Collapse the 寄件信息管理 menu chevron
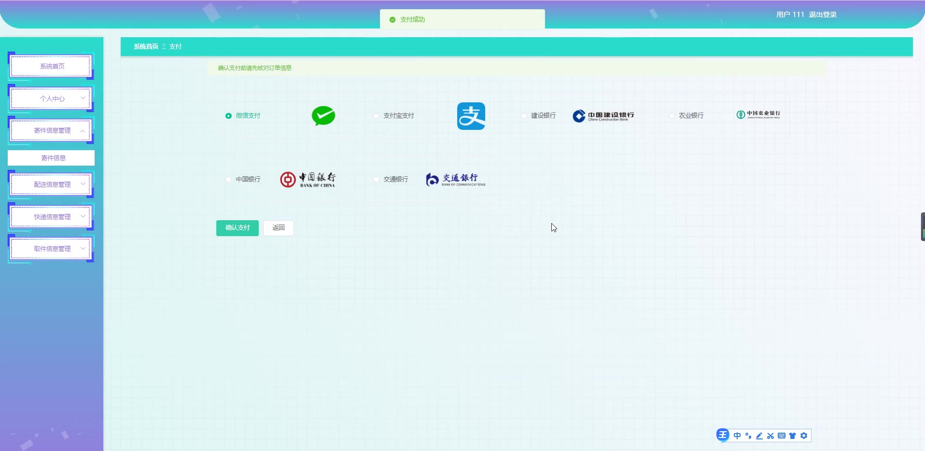 click(83, 130)
